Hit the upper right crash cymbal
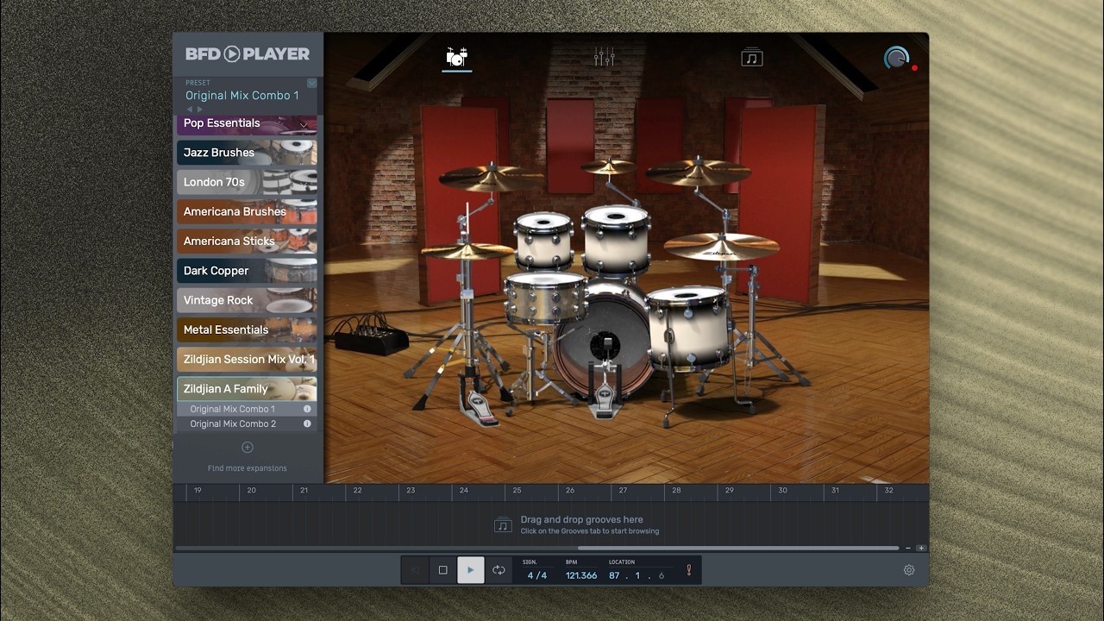The height and width of the screenshot is (621, 1104). point(698,172)
